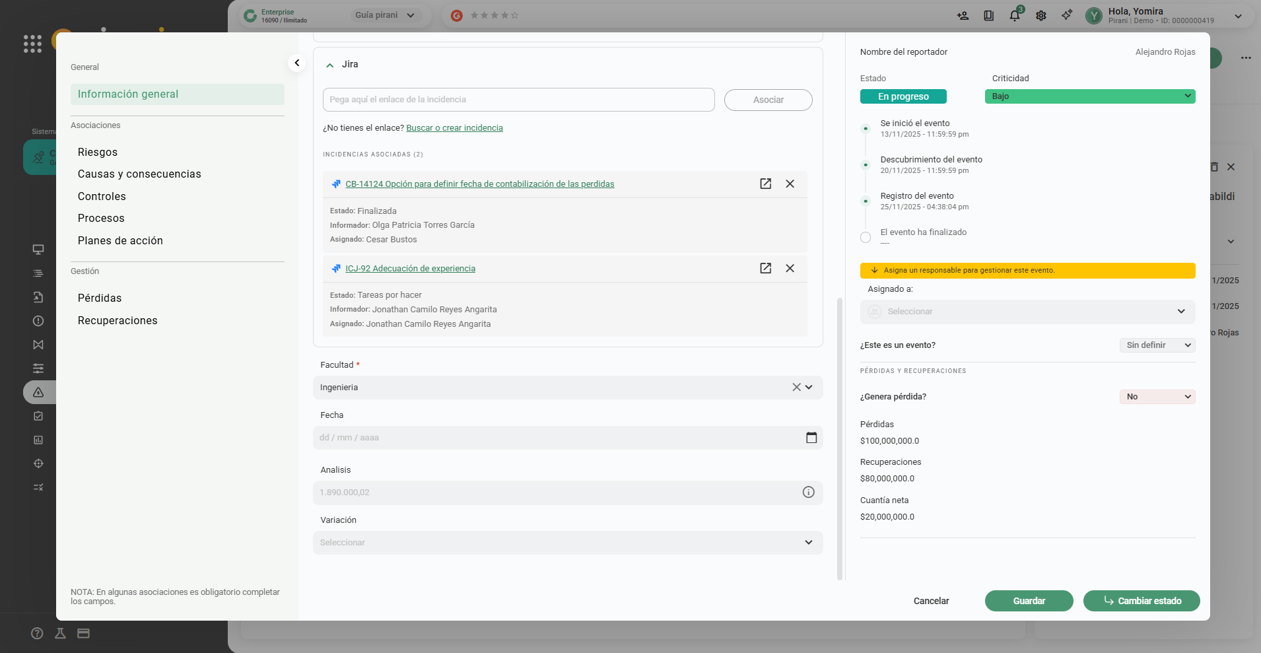Screen dimensions: 1261x653
Task: Open the Pérdidas management section
Action: [x=100, y=298]
